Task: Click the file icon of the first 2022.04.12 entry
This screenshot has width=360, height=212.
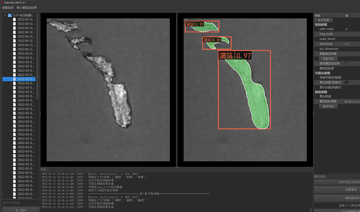Action: pyautogui.click(x=15, y=19)
